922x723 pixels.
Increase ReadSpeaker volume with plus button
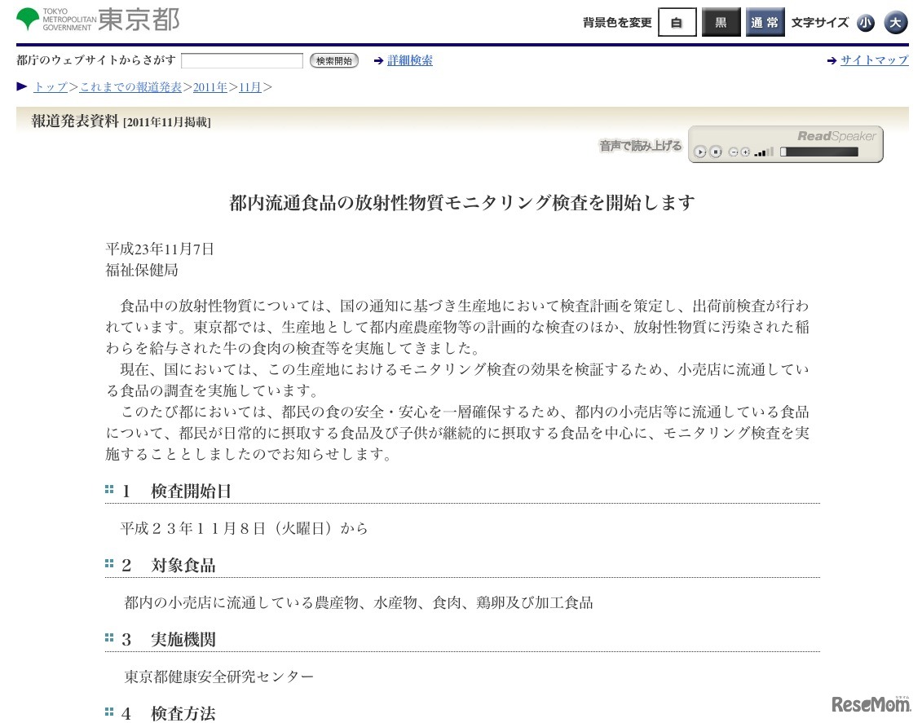745,152
